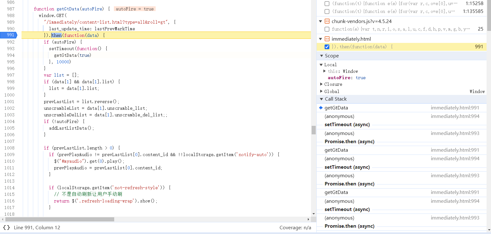Click 'getGtData(true)' call on line 994

(x=72, y=55)
